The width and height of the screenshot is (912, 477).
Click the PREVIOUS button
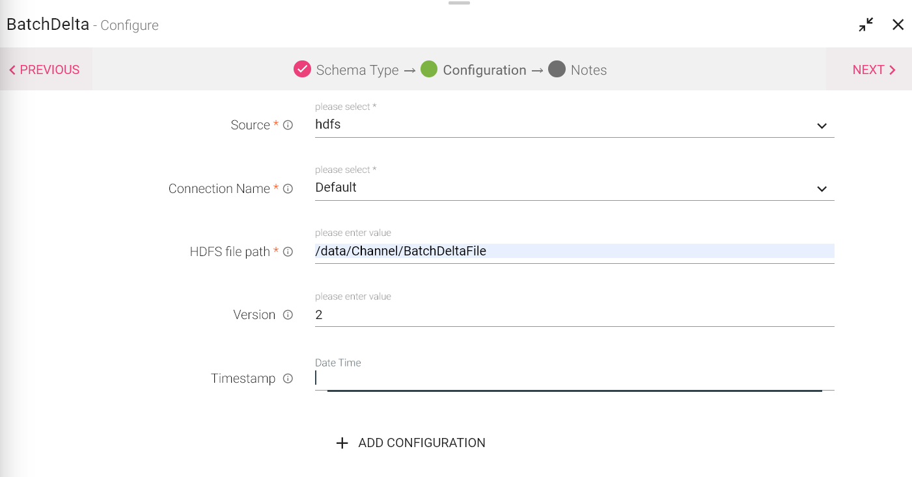(x=44, y=70)
